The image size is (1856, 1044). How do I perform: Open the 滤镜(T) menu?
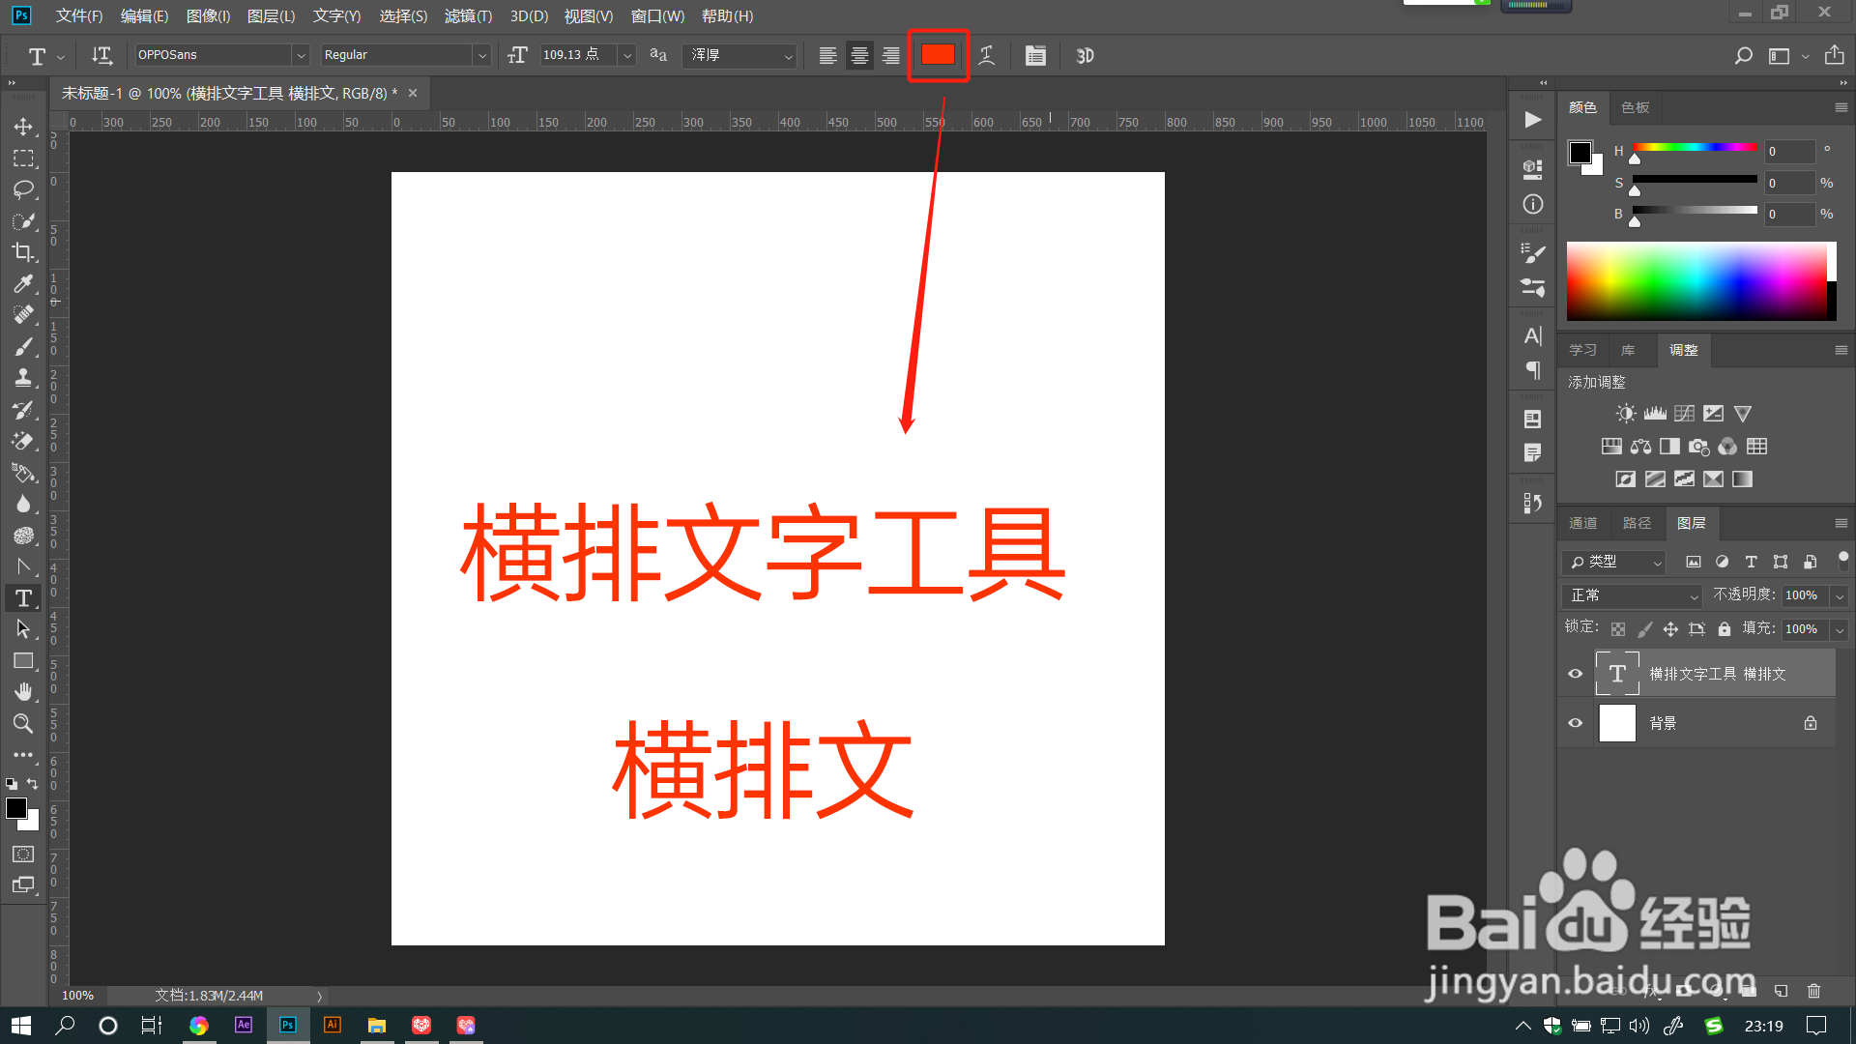click(468, 15)
